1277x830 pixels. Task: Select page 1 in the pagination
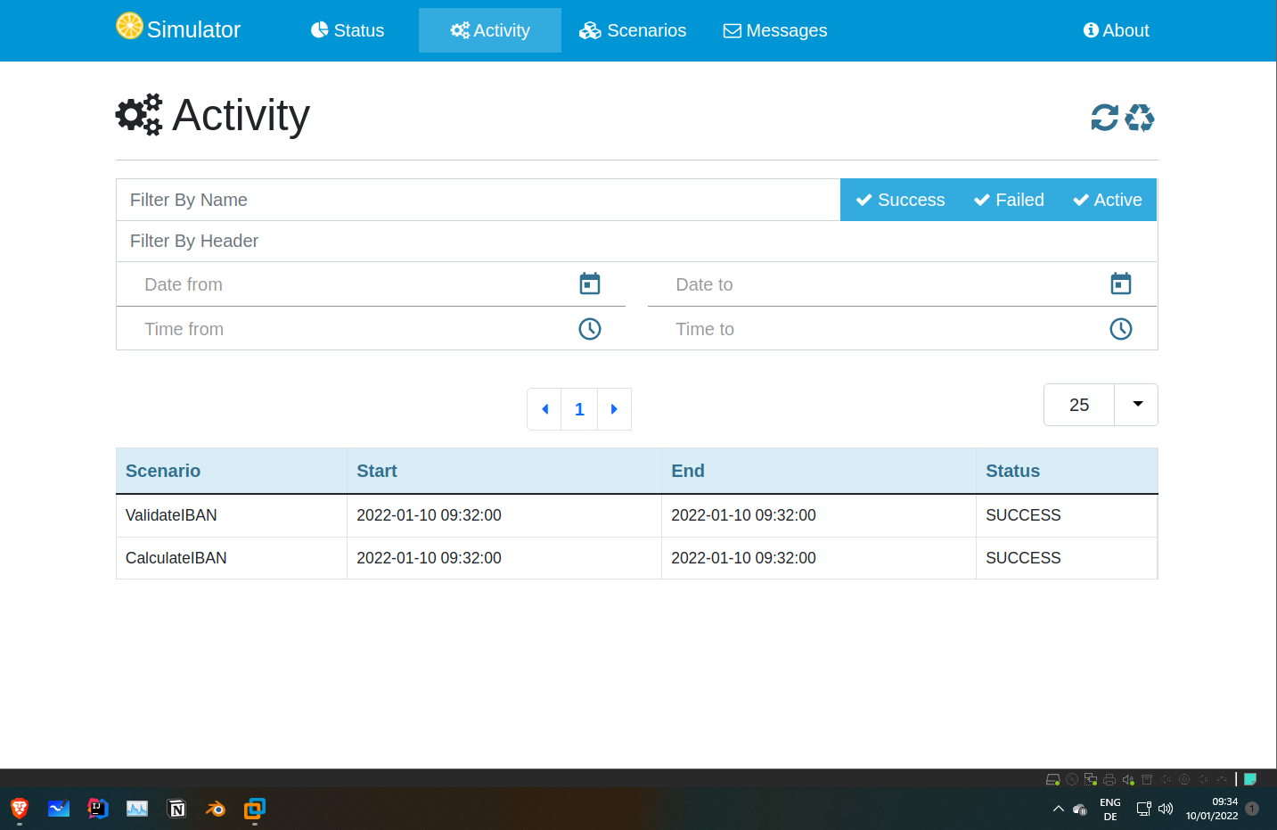579,409
